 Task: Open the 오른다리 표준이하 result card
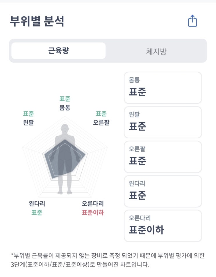pyautogui.click(x=163, y=226)
